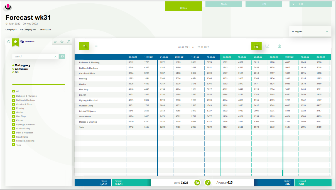
Task: Click the round box icon beside Total
Action: [x=197, y=183]
